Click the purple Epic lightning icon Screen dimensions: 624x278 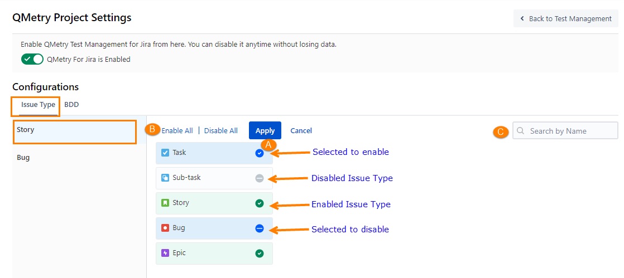click(165, 253)
